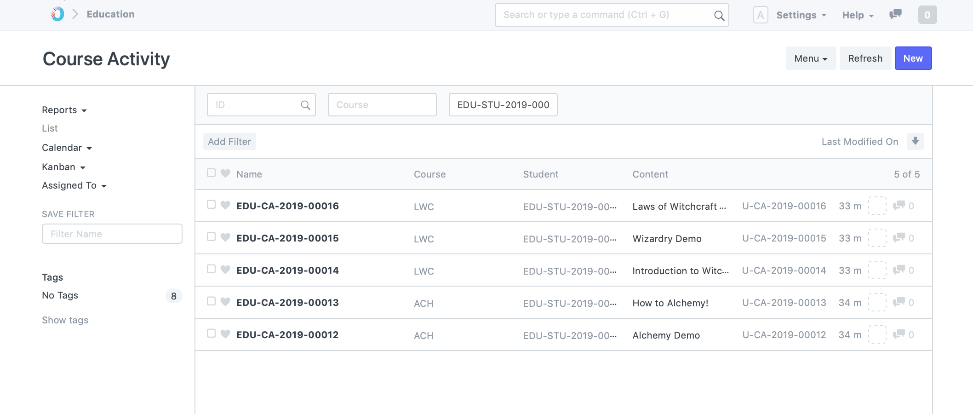Image resolution: width=973 pixels, height=414 pixels.
Task: Expand the Reports dropdown in the sidebar
Action: pyautogui.click(x=64, y=110)
